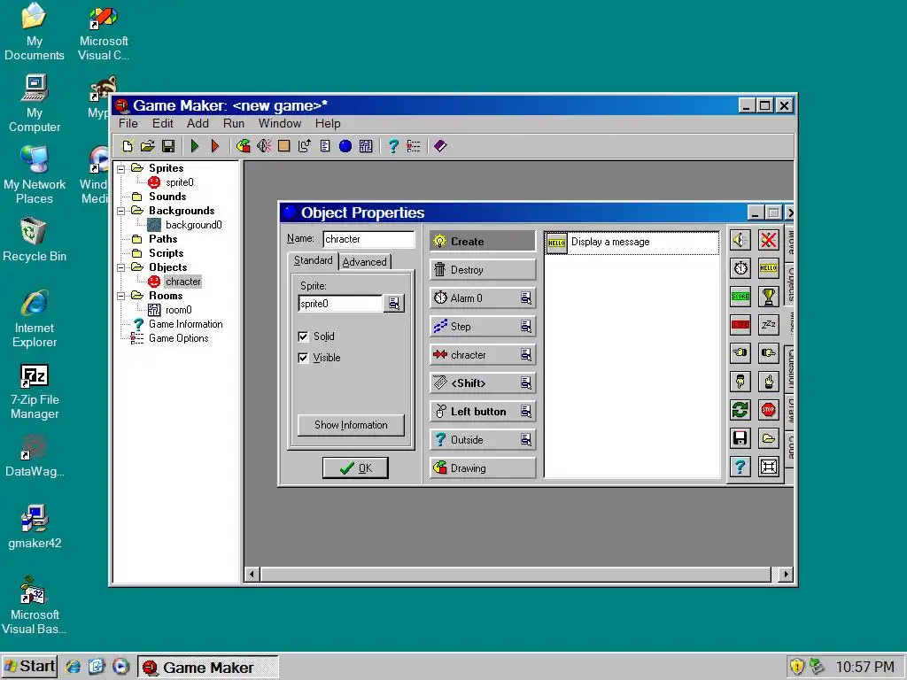Select the green SCORE action icon
The image size is (907, 680).
tap(740, 297)
